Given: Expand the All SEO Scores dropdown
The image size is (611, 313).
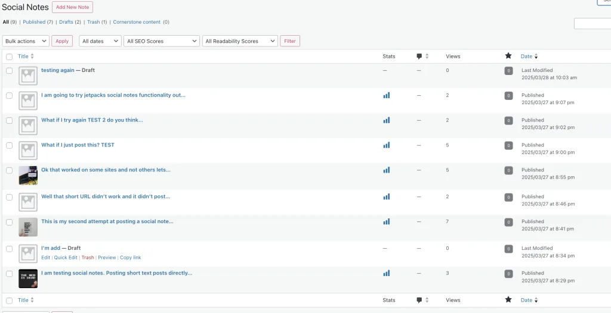Looking at the screenshot, I should point(161,41).
